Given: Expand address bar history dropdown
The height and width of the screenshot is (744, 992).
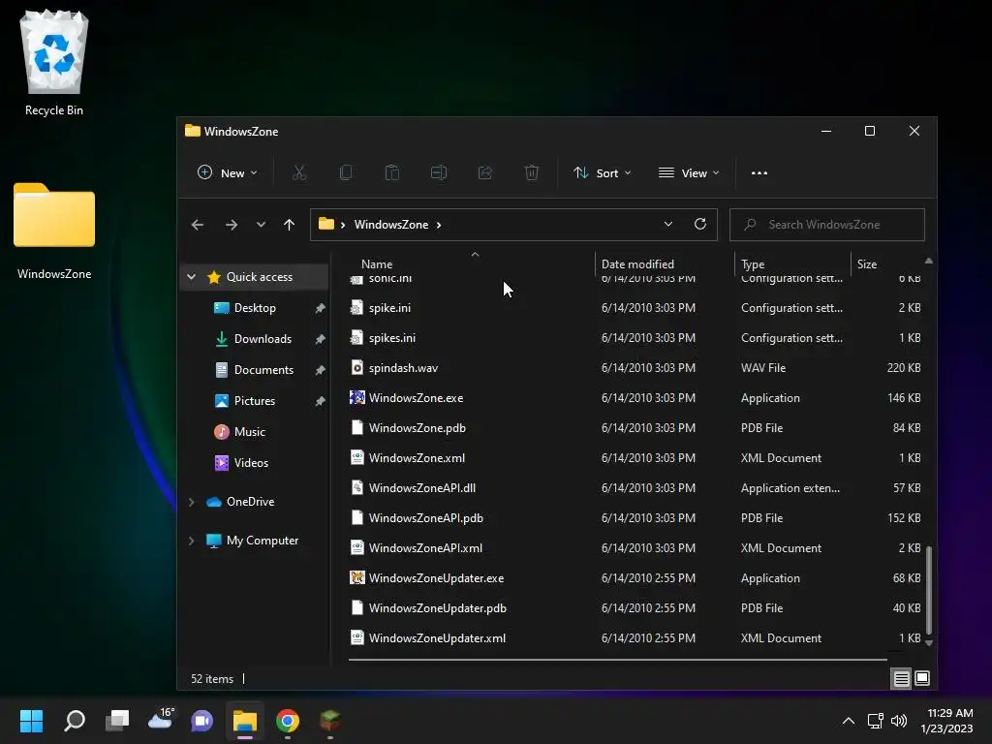Looking at the screenshot, I should click(x=668, y=224).
